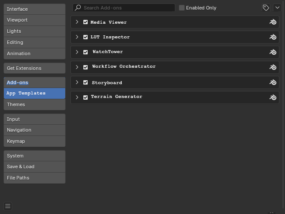Focus the Search Add-ons input field
Image resolution: width=285 pixels, height=214 pixels.
[124, 8]
